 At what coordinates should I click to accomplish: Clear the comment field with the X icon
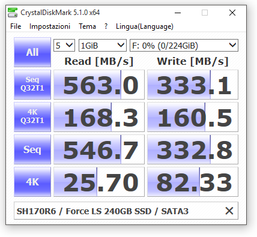coord(229,211)
